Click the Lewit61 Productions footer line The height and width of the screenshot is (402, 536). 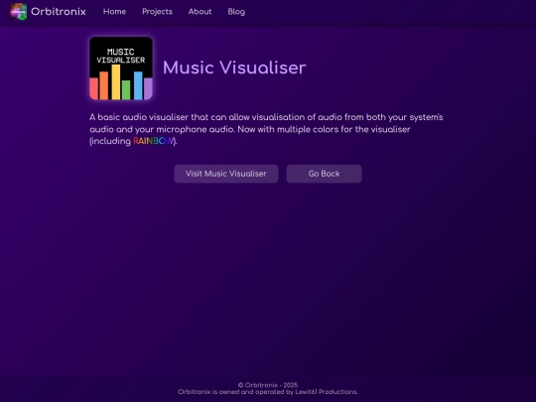pos(268,392)
